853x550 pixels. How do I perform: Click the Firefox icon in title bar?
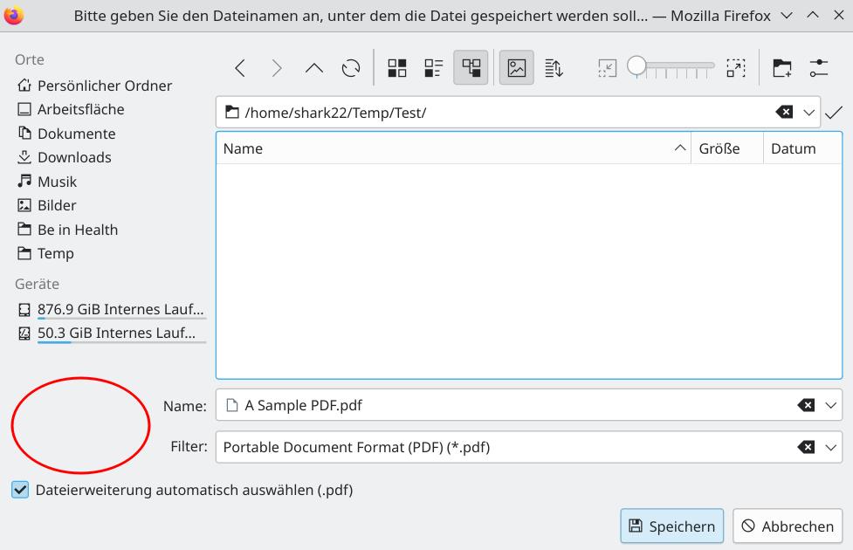point(13,15)
